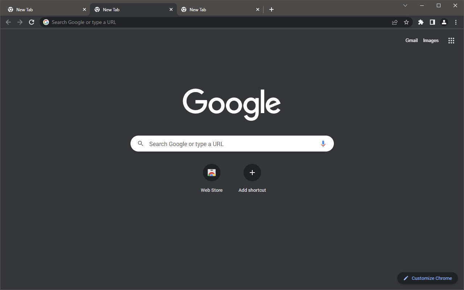
Task: Maximize the Chrome window
Action: pos(439,5)
